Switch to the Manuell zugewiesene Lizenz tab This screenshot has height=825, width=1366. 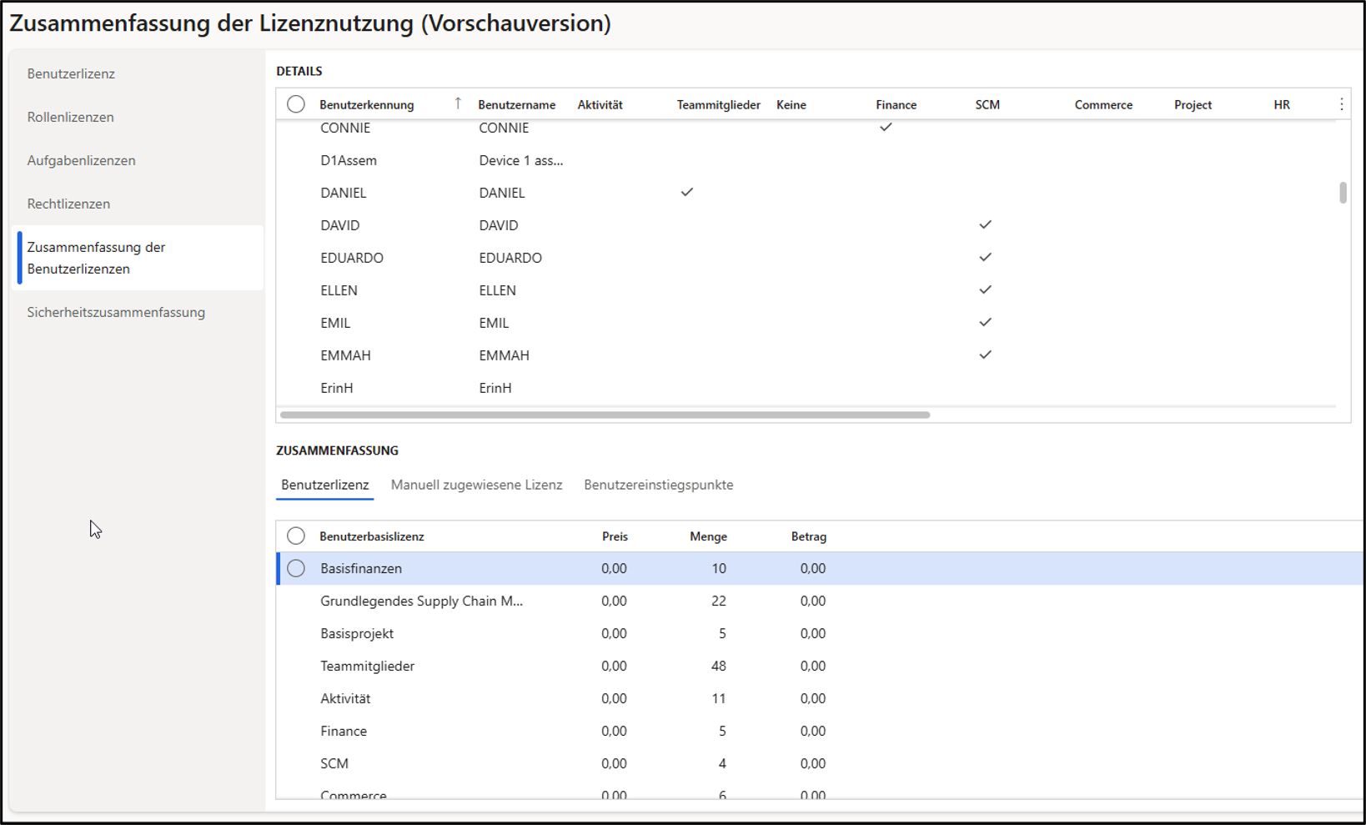click(476, 485)
